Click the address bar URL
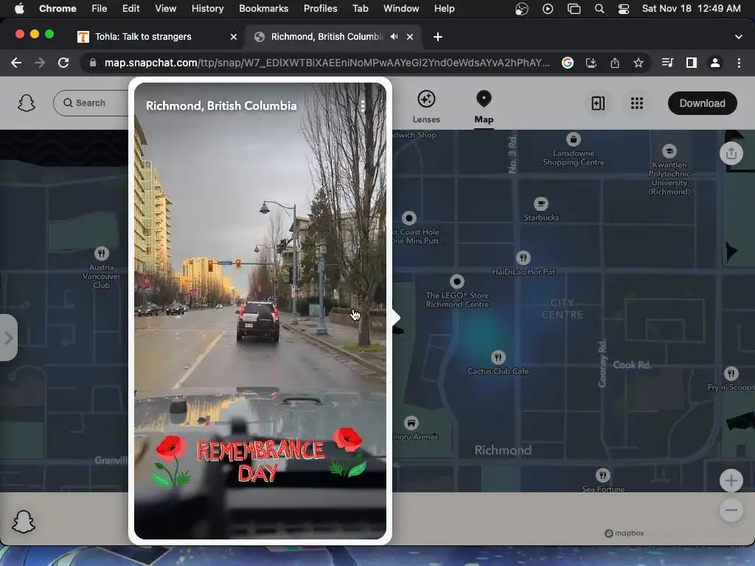This screenshot has width=755, height=566. click(x=327, y=63)
